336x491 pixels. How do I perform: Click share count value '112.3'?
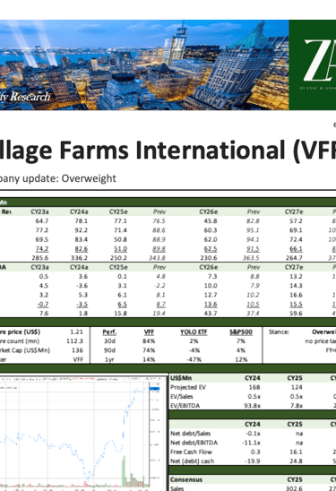74,341
